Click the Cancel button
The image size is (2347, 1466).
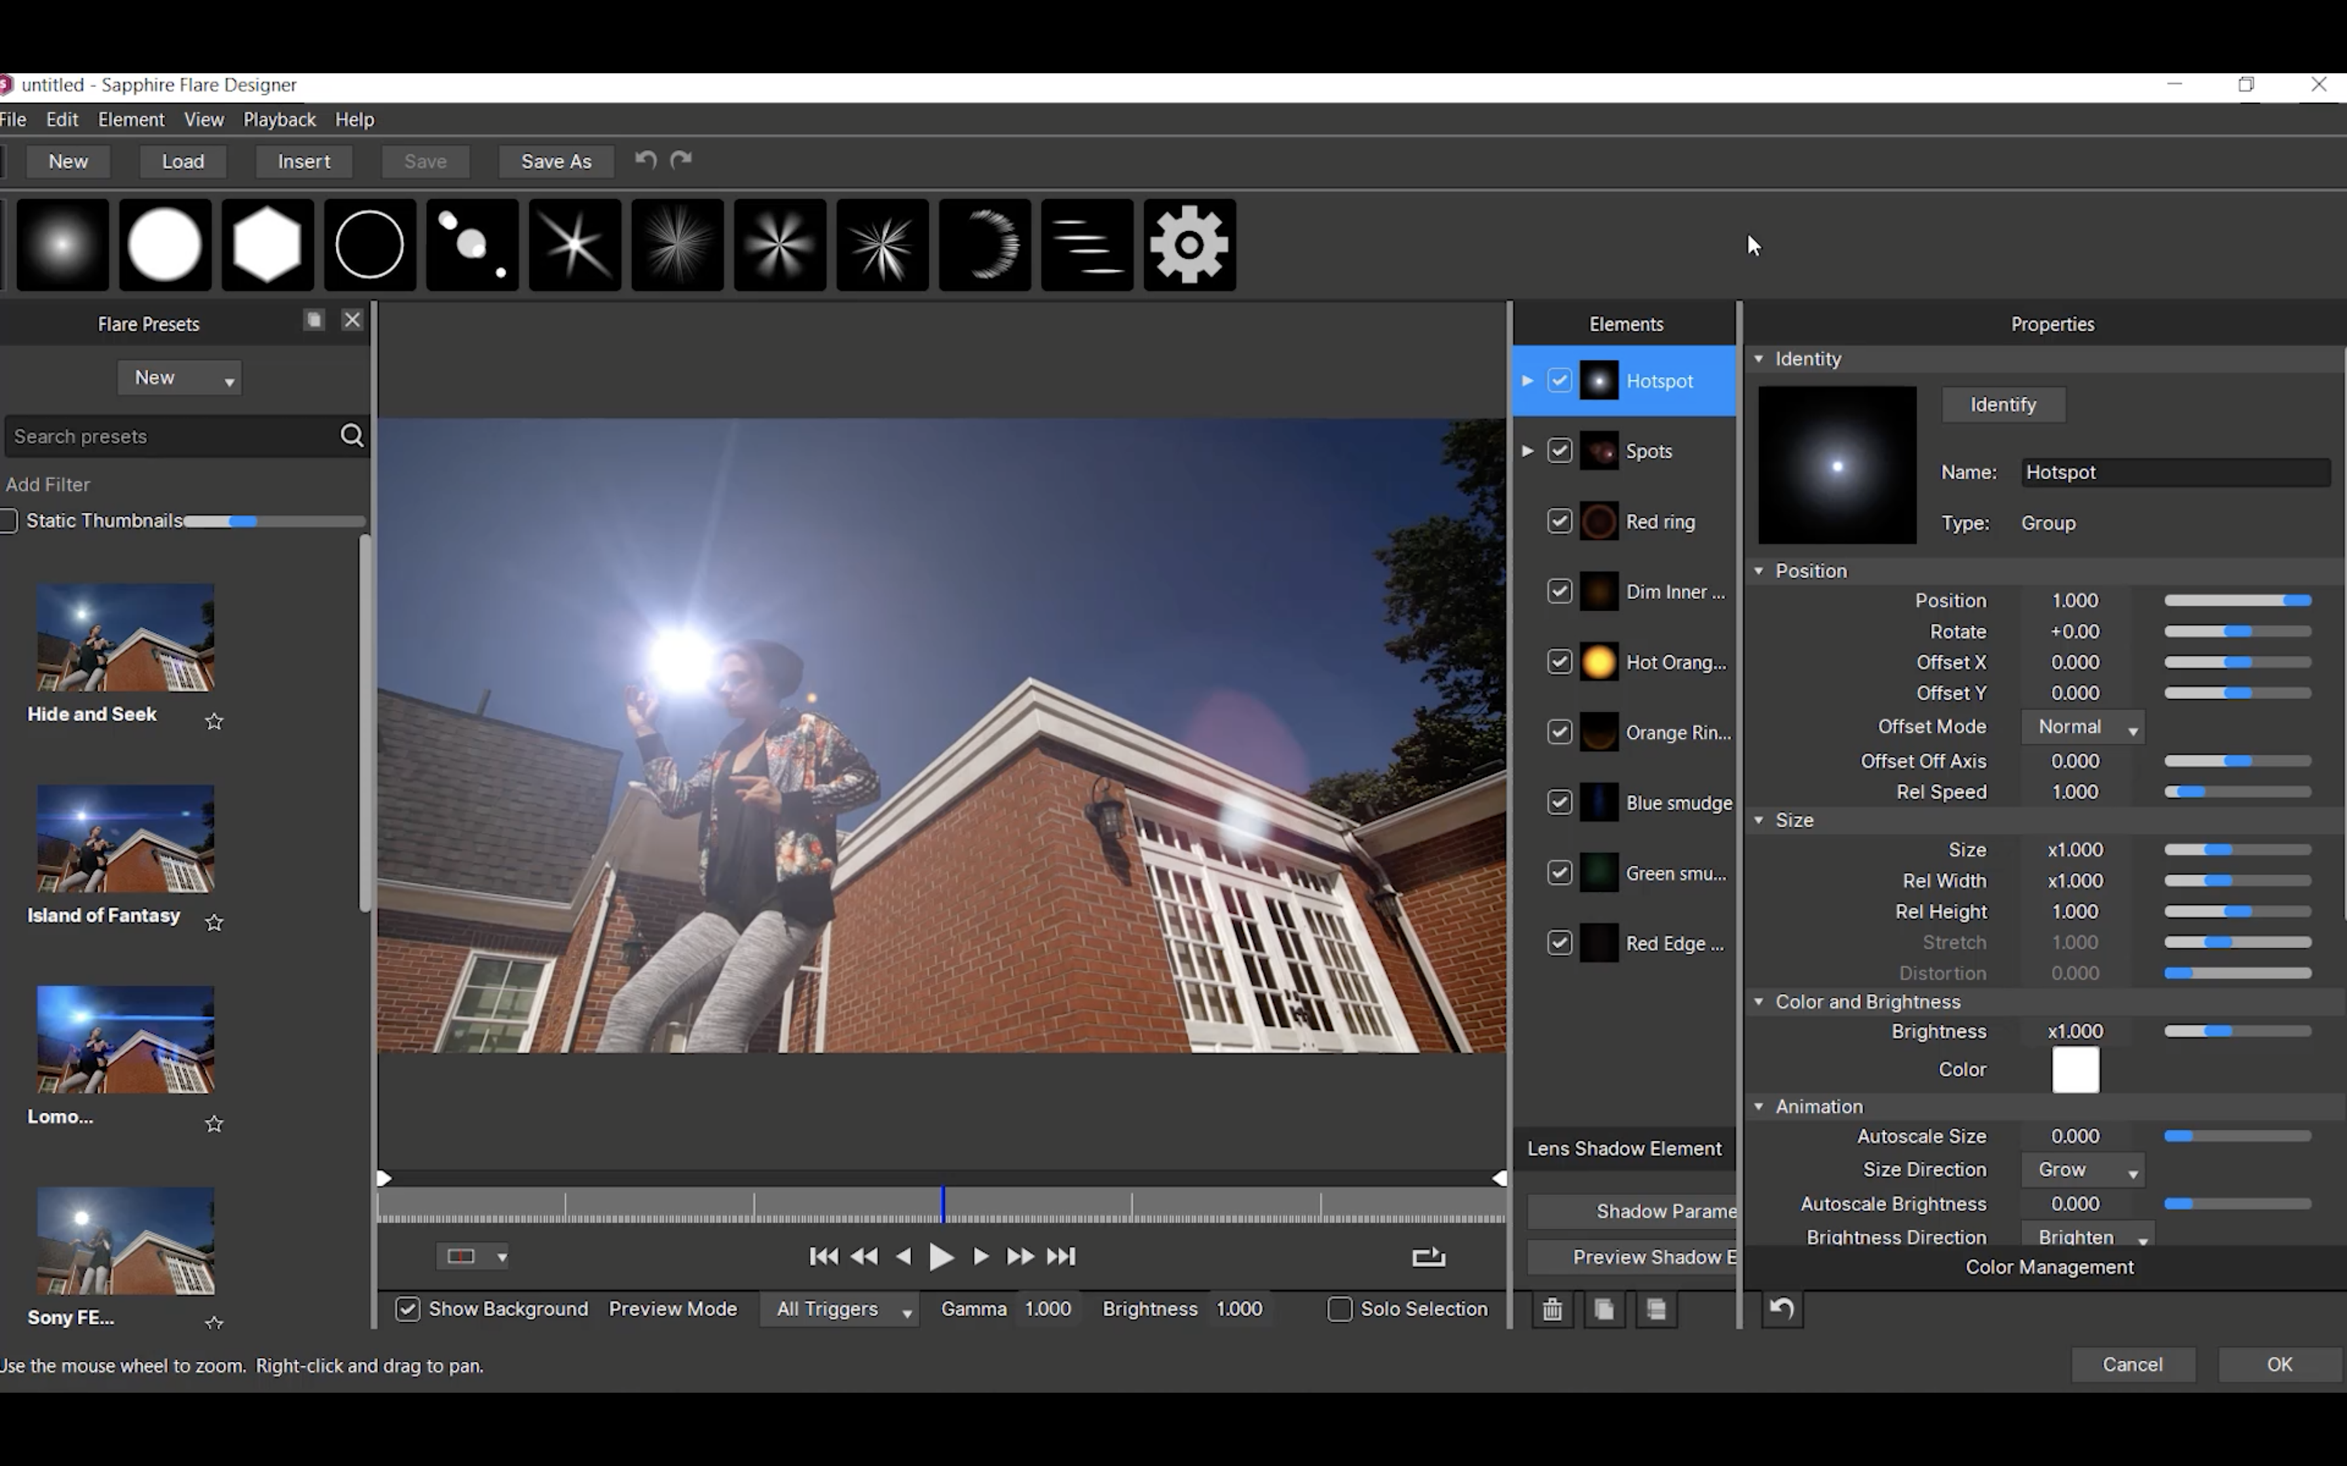pyautogui.click(x=2133, y=1364)
